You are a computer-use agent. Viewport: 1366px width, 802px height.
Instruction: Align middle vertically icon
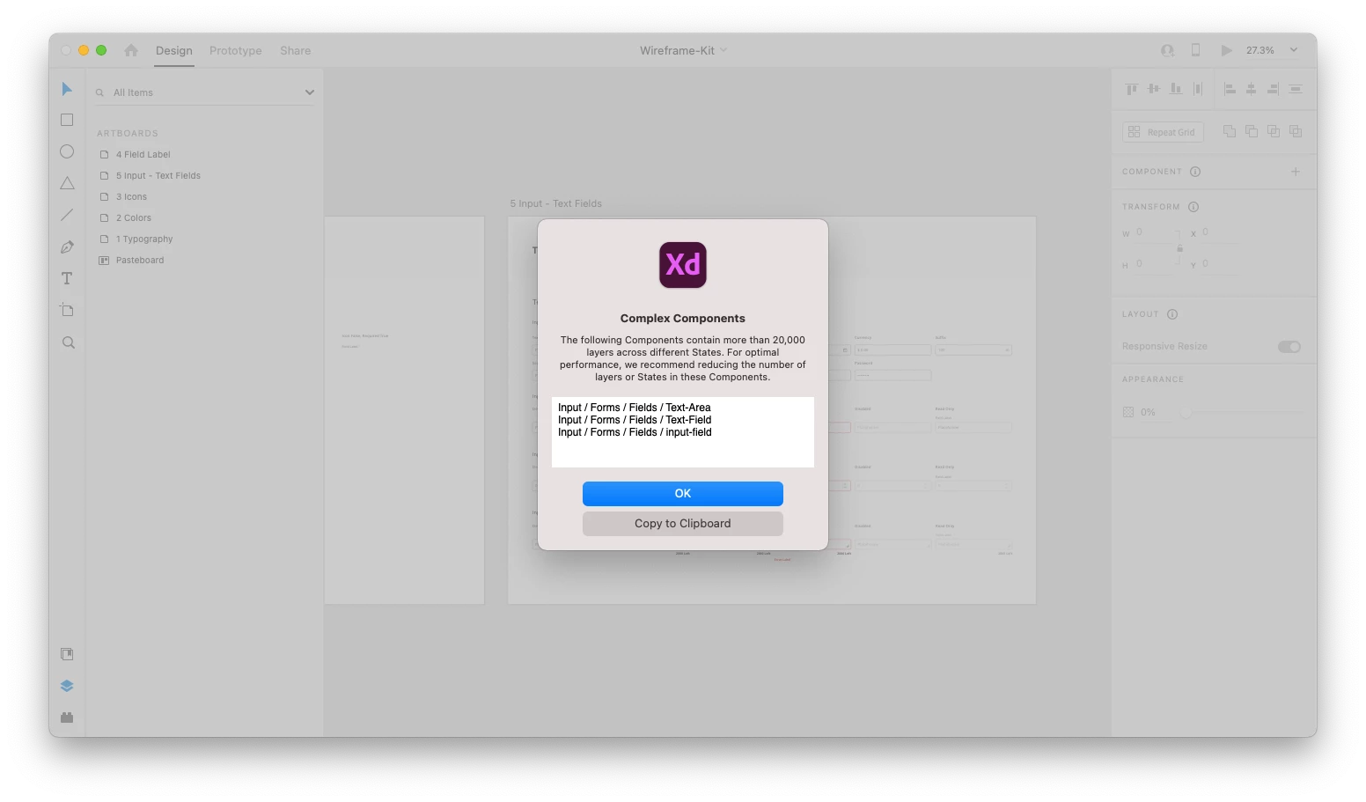(x=1154, y=89)
